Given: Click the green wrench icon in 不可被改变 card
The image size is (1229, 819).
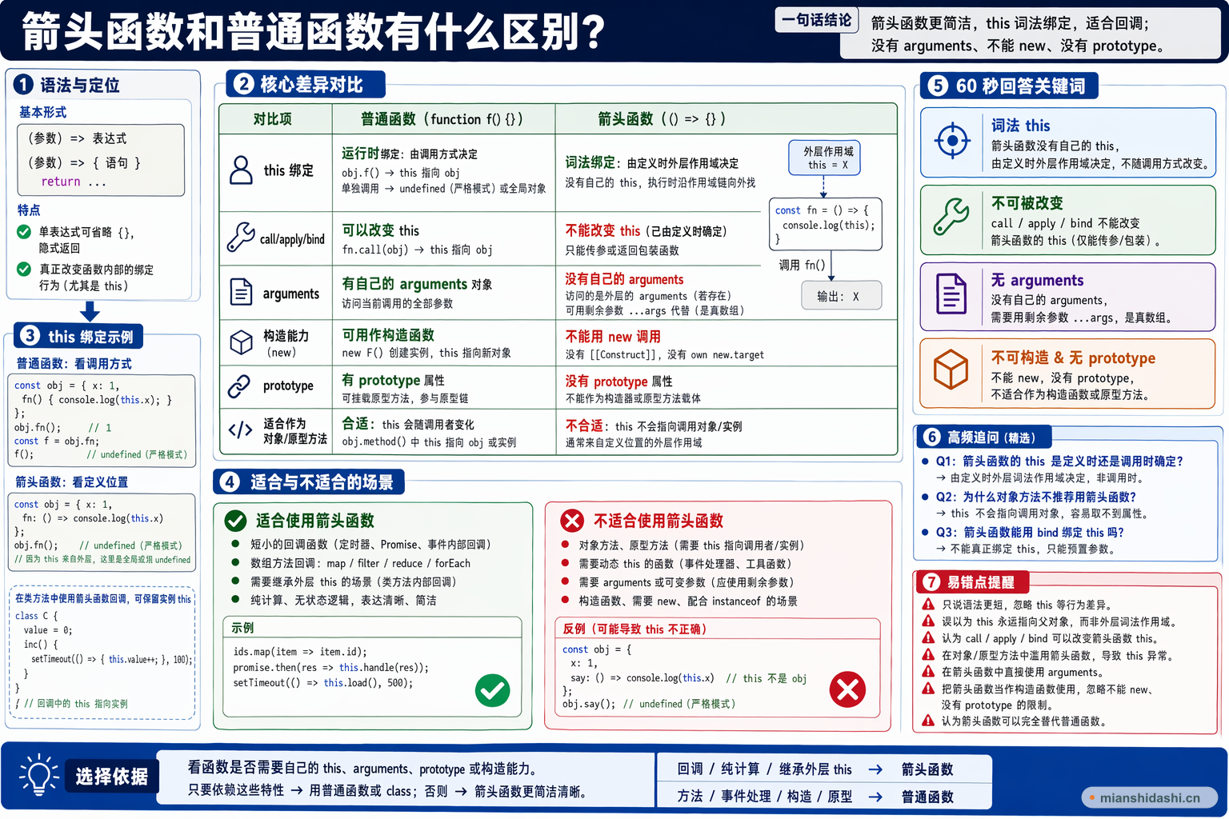Looking at the screenshot, I should point(951,218).
